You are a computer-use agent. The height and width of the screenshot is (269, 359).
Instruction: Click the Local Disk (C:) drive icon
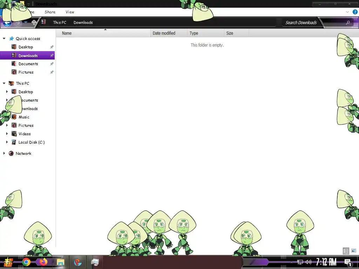coord(14,142)
